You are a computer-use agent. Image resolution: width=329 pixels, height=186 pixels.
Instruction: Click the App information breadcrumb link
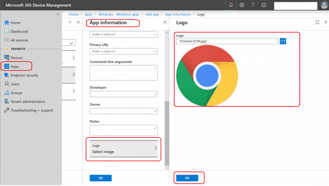(178, 15)
